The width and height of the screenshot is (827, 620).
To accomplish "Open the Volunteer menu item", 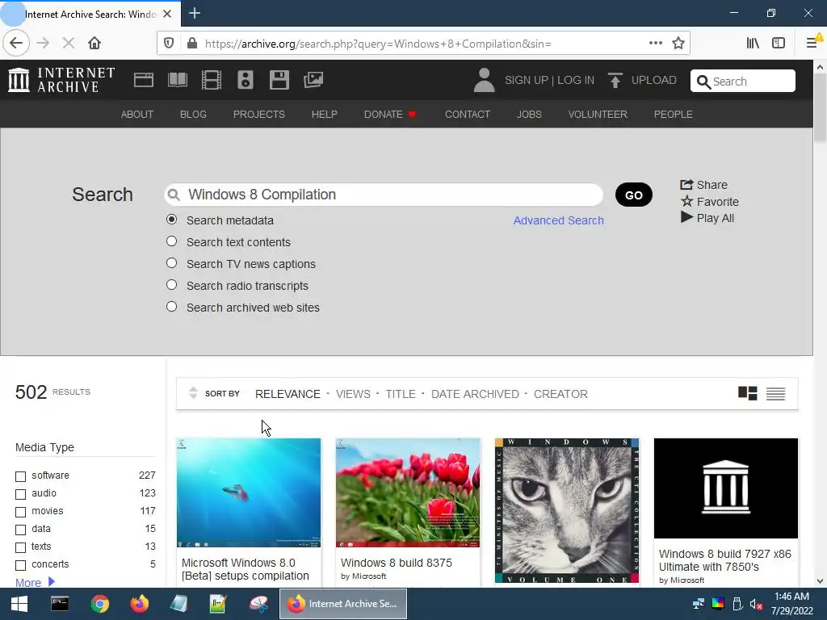I will click(x=598, y=115).
